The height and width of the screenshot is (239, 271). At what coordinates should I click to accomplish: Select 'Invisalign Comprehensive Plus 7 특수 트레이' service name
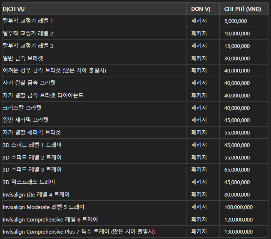click(56, 232)
